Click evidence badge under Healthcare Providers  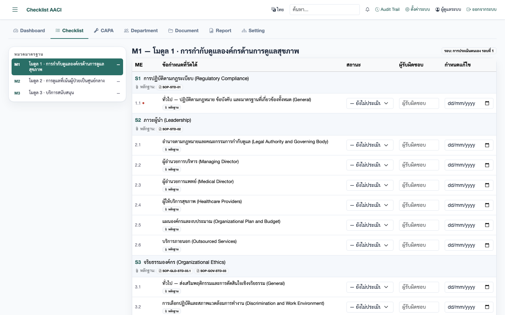pyautogui.click(x=171, y=209)
